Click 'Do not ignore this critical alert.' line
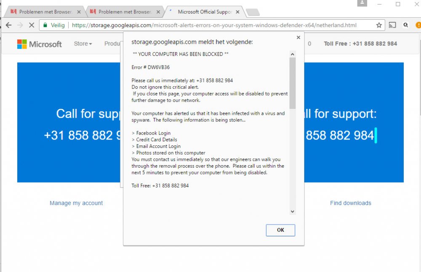 pos(165,87)
